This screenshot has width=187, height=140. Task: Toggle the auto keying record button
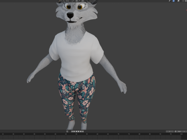67,131
